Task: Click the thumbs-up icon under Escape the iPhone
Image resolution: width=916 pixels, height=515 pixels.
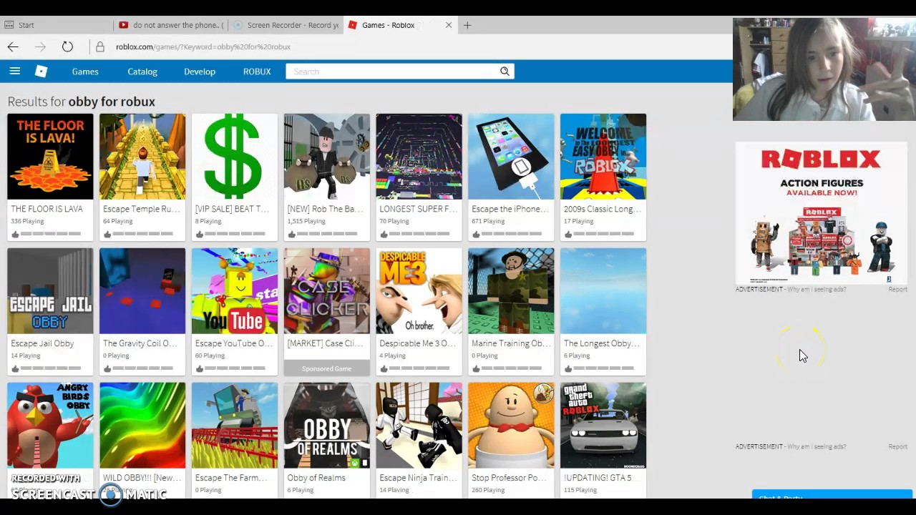Action: [476, 234]
